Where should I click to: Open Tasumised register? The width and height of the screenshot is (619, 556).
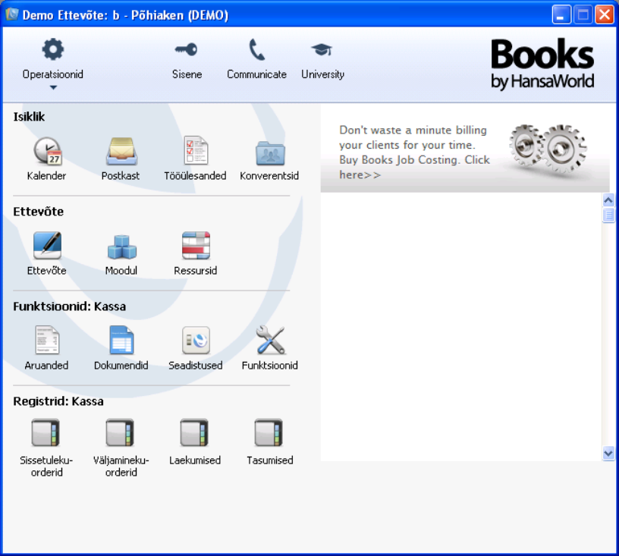(x=269, y=432)
